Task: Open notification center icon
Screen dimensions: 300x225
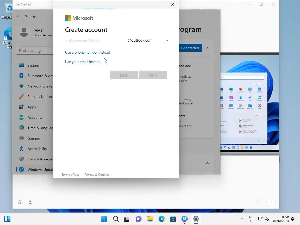Action: tap(293, 219)
